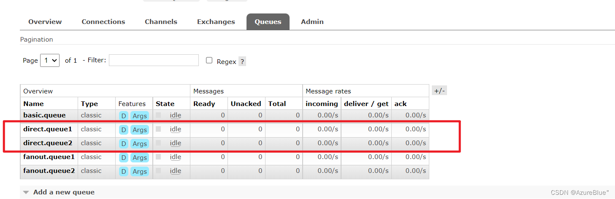Click the Args badge for basic.queue
Screen dimensions: 615x199
140,116
